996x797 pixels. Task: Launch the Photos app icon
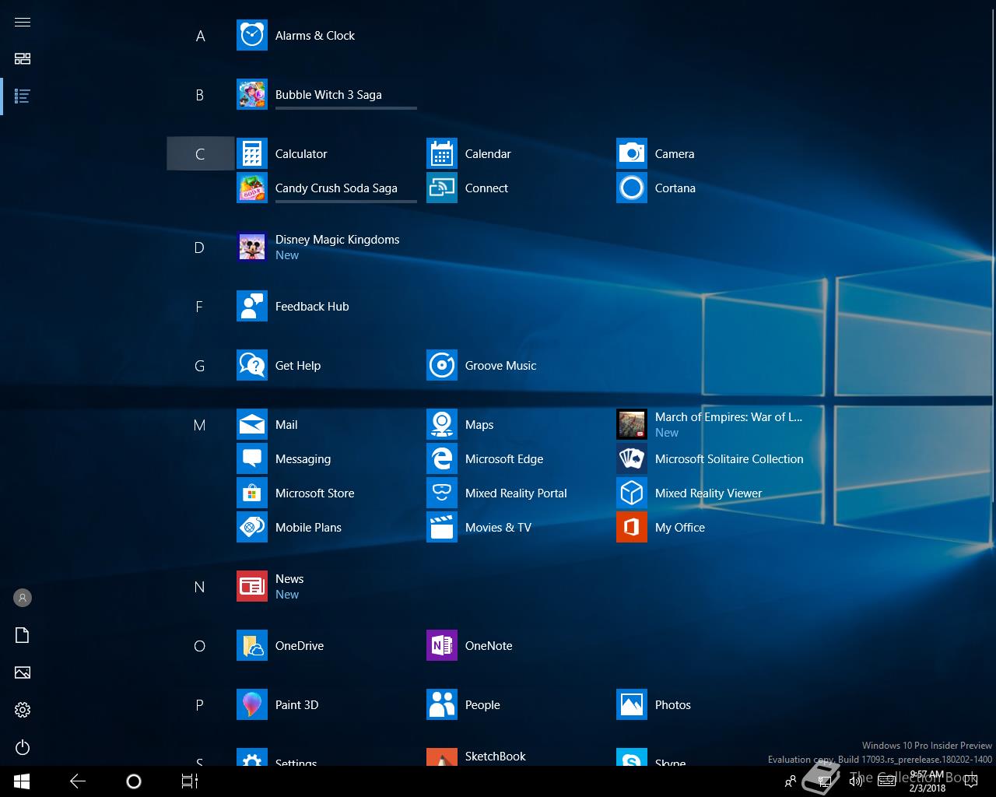pyautogui.click(x=631, y=705)
